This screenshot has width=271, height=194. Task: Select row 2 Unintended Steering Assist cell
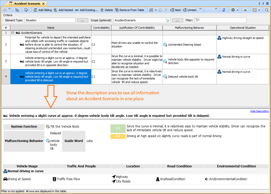click(x=189, y=45)
